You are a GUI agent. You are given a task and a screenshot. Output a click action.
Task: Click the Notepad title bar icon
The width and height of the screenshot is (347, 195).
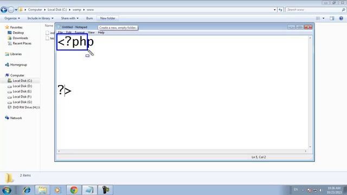click(59, 27)
